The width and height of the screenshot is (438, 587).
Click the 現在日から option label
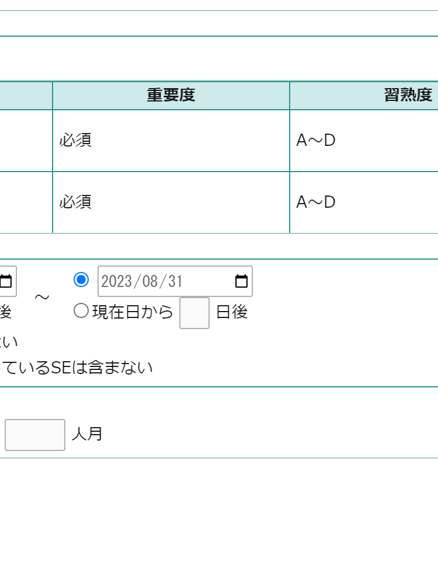point(133,312)
